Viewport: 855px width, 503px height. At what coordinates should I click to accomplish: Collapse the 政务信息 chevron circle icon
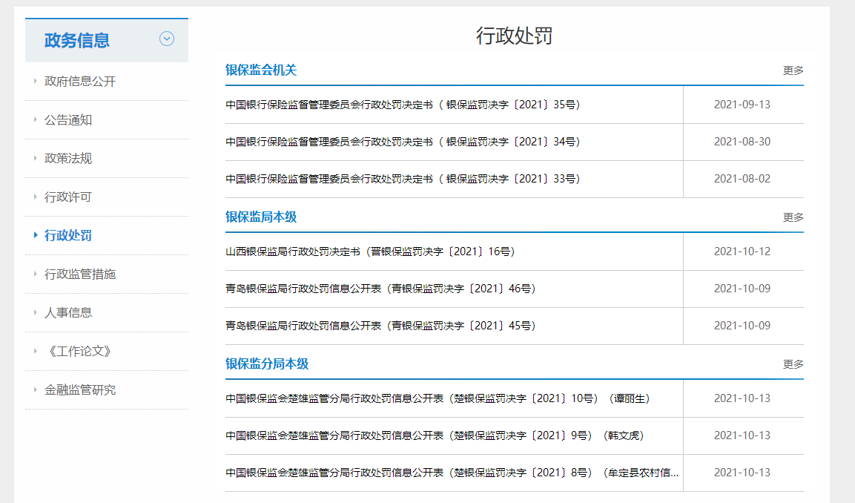(x=167, y=39)
